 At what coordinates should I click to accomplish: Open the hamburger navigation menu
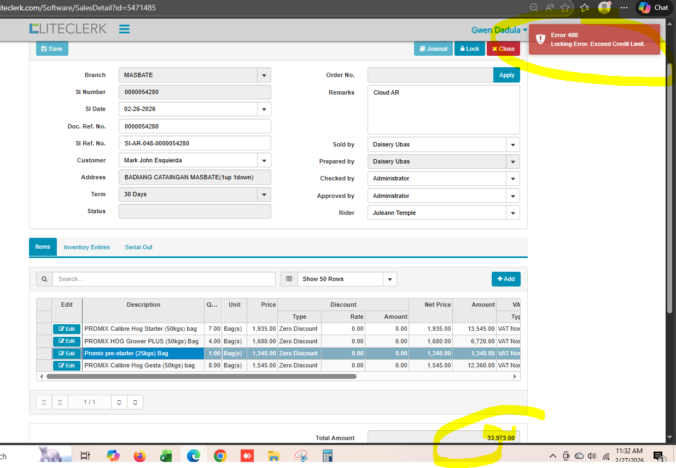tap(124, 29)
